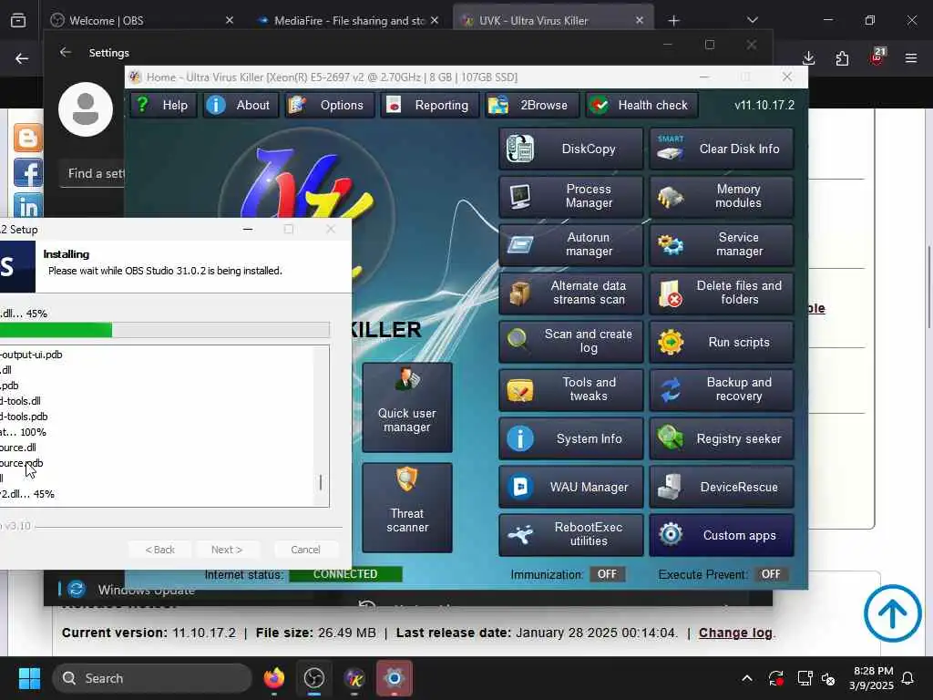Image resolution: width=933 pixels, height=700 pixels.
Task: Click Find a setting search field
Action: pos(93,174)
